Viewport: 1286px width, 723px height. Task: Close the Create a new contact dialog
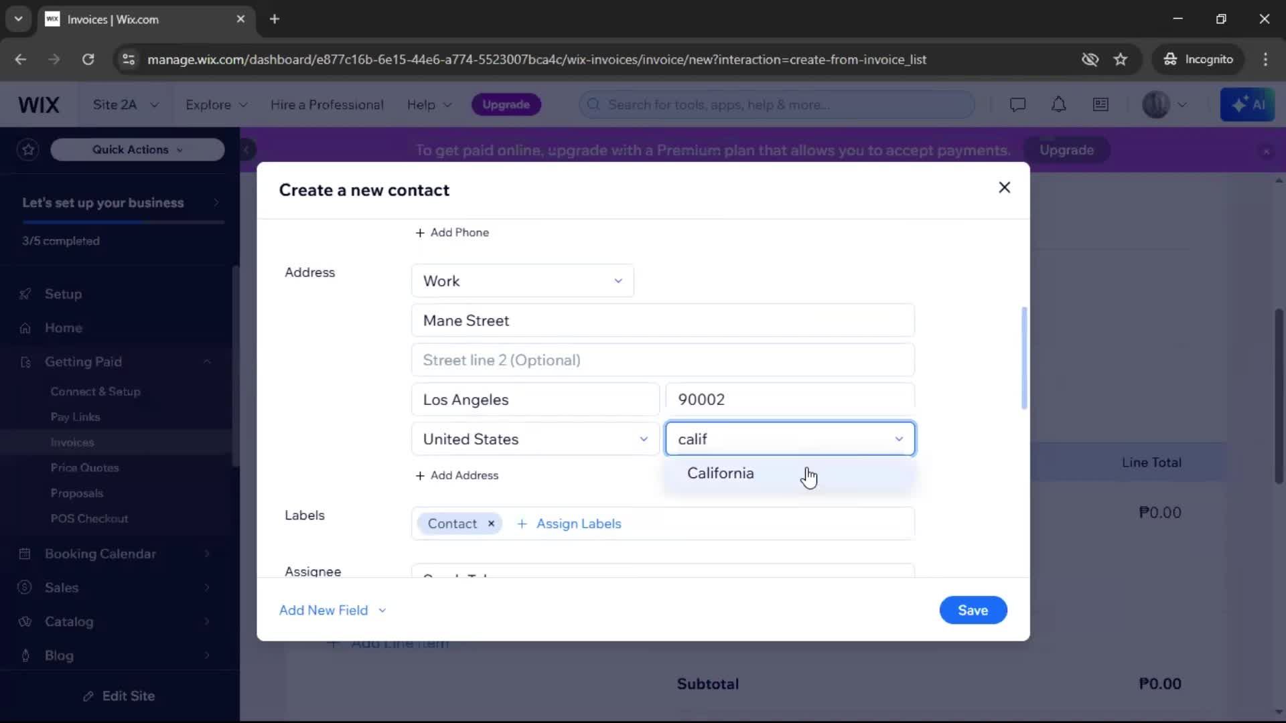point(1004,187)
